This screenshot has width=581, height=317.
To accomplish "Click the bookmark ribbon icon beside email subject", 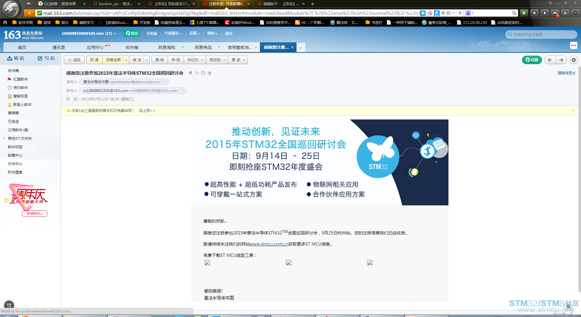I will click(190, 73).
